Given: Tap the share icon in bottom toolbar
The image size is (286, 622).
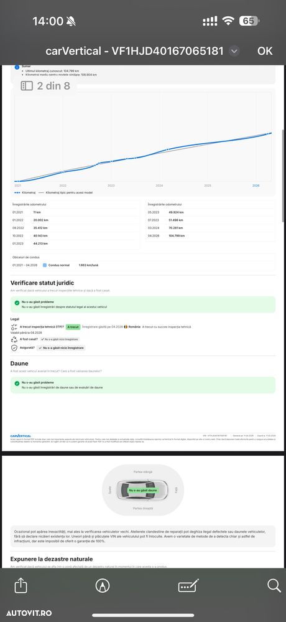Looking at the screenshot, I should [x=21, y=585].
